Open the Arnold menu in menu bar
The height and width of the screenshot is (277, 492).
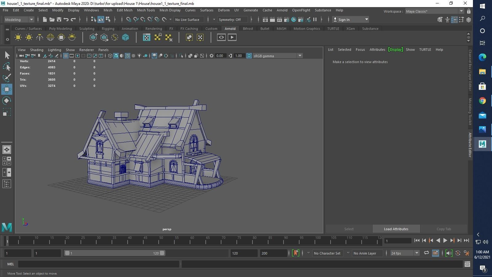coord(282,10)
